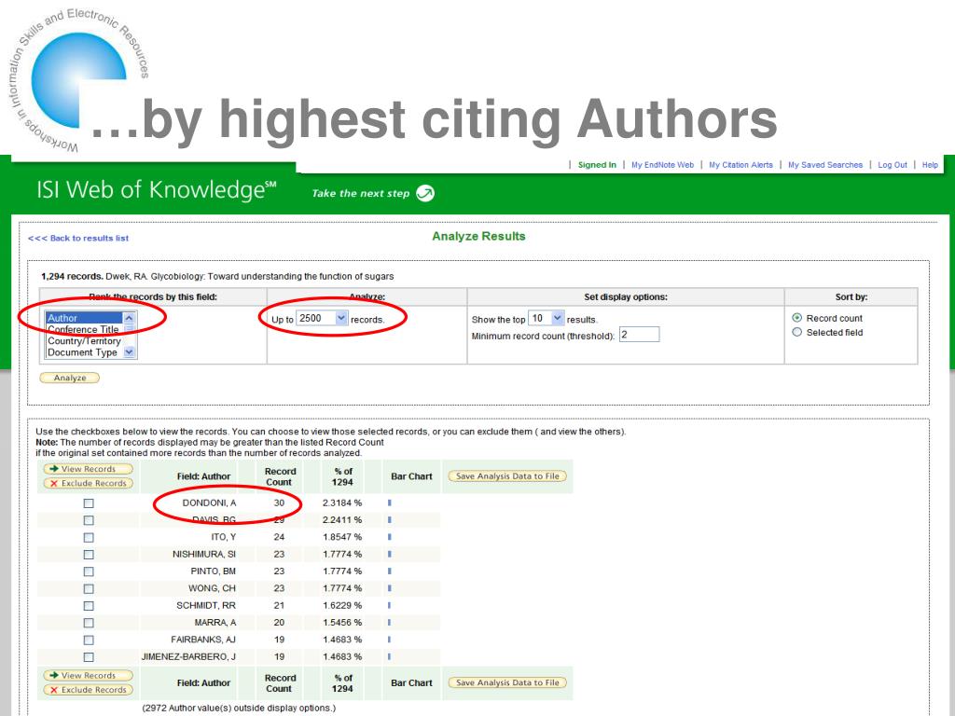This screenshot has height=716, width=955.
Task: Check the MARRA, A checkbox
Action: click(89, 623)
